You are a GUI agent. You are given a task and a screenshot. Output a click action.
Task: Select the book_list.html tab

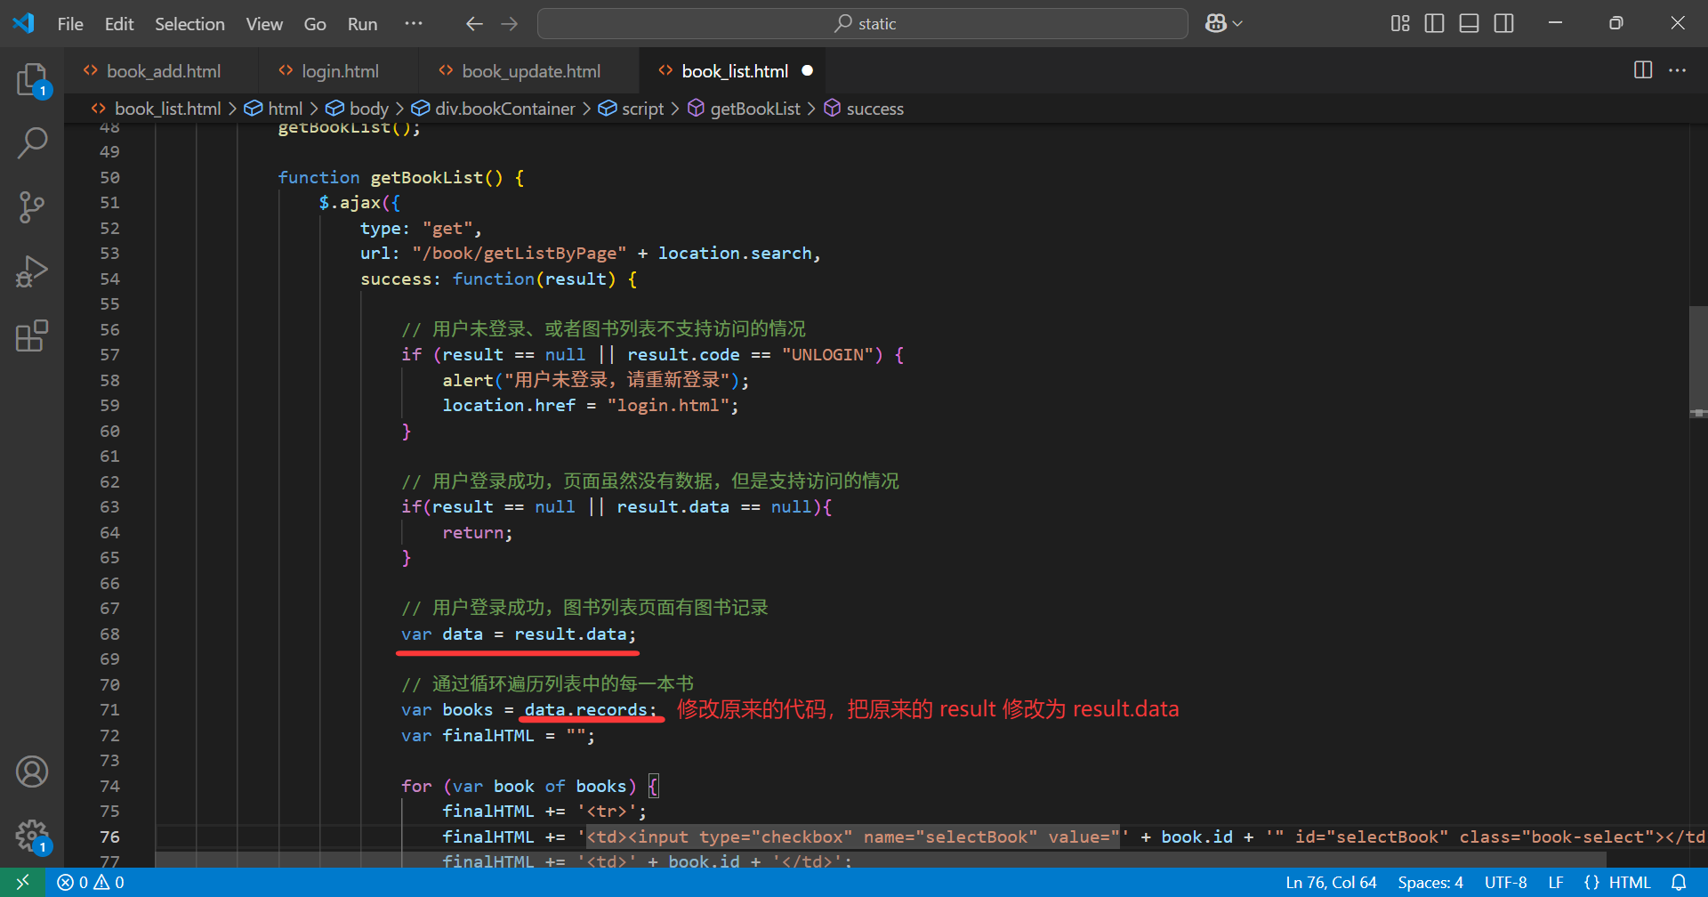point(733,71)
